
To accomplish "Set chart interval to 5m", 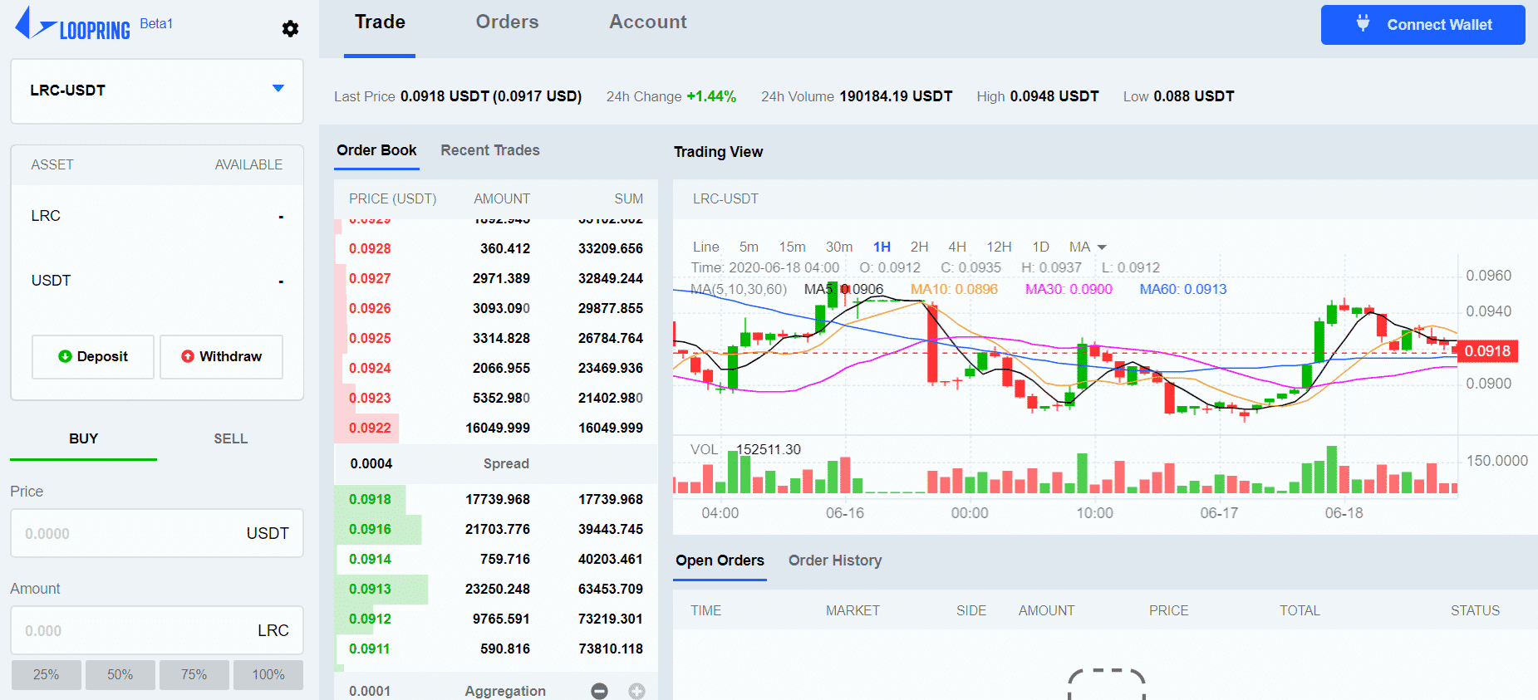I will click(749, 247).
